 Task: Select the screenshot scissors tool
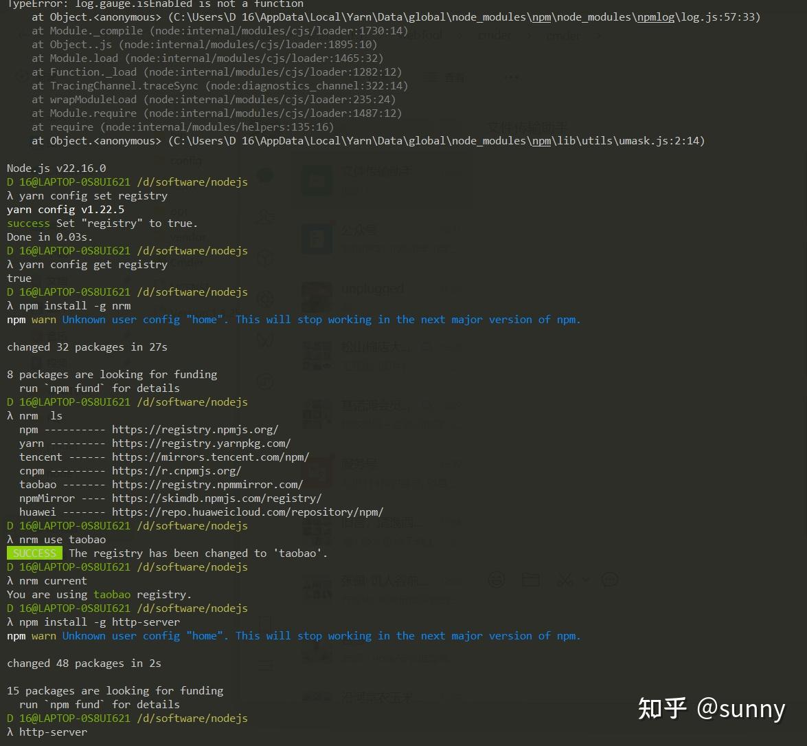tap(565, 580)
